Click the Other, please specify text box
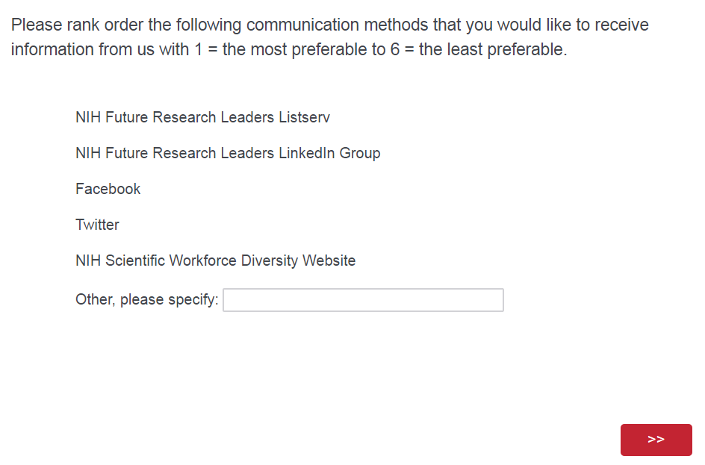The image size is (705, 465). click(x=363, y=300)
